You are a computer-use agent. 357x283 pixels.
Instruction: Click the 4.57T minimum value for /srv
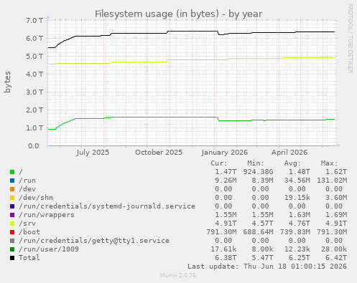point(262,224)
